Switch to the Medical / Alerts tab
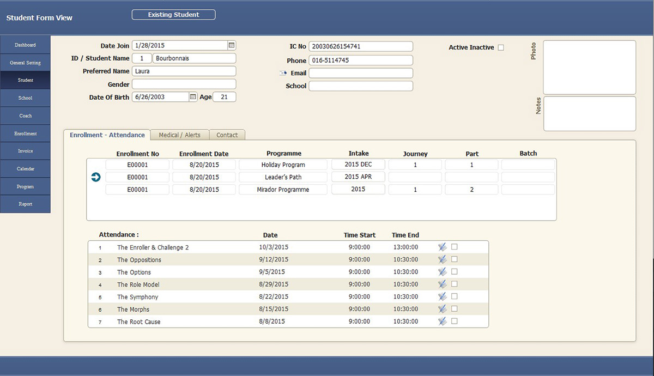 [179, 135]
